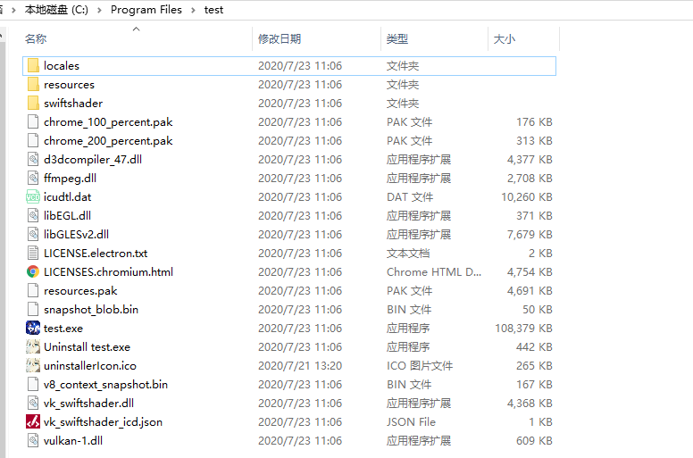
Task: Select file name snapshot_blob.bin
Action: click(x=91, y=310)
